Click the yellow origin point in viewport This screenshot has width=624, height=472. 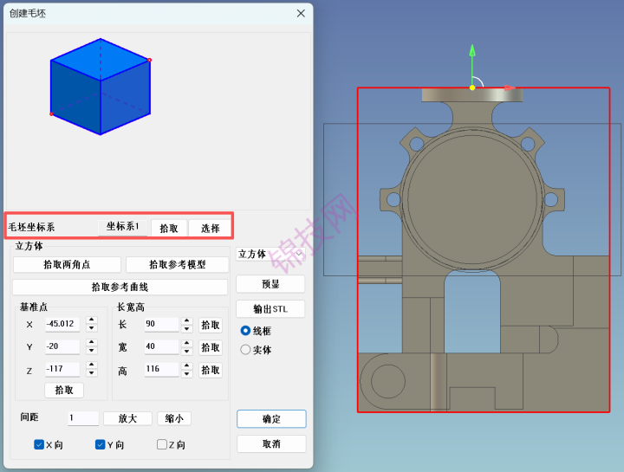472,87
